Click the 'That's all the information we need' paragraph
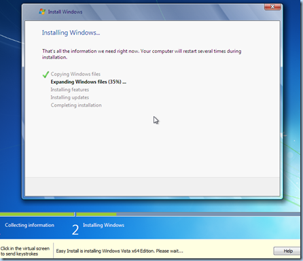Viewport: 303px width, 261px height. [x=141, y=54]
